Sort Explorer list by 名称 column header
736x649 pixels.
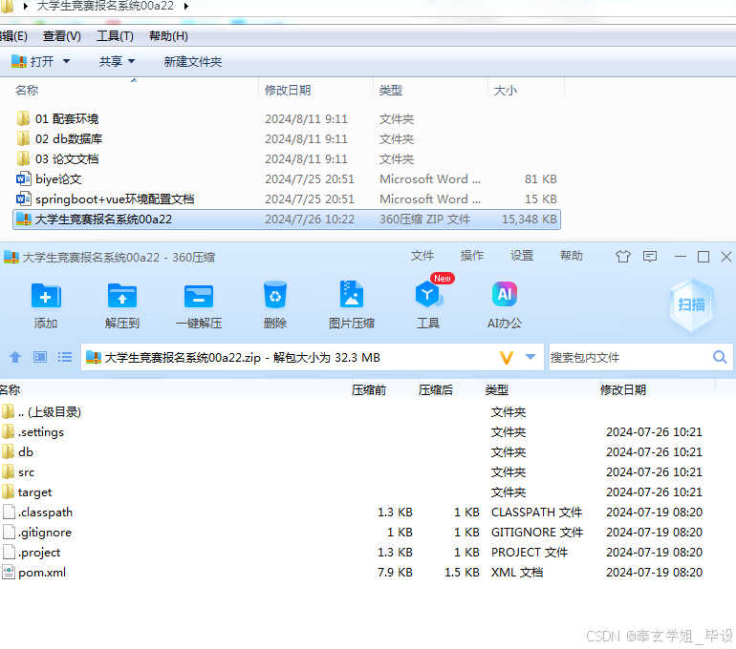pos(27,91)
